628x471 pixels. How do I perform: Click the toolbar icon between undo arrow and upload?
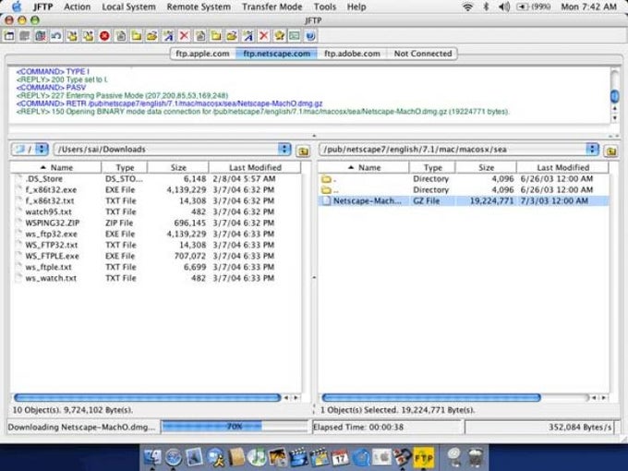point(72,36)
